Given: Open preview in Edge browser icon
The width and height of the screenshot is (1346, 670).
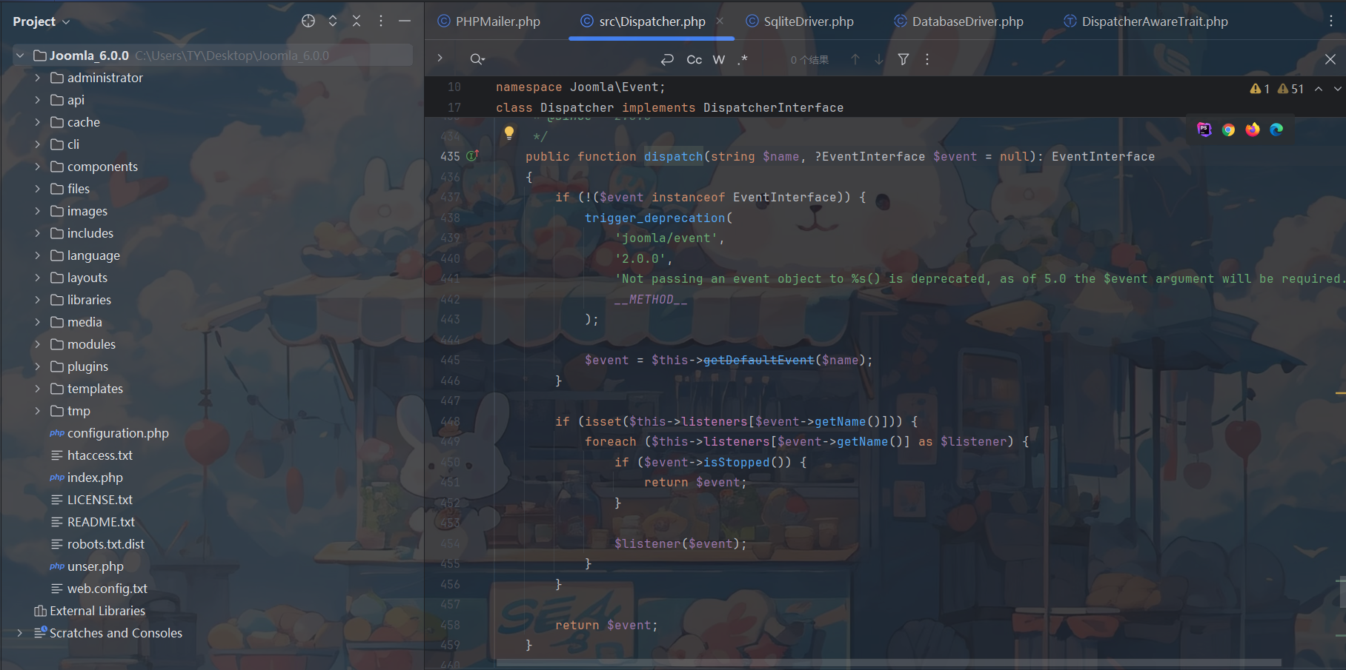Looking at the screenshot, I should tap(1276, 130).
